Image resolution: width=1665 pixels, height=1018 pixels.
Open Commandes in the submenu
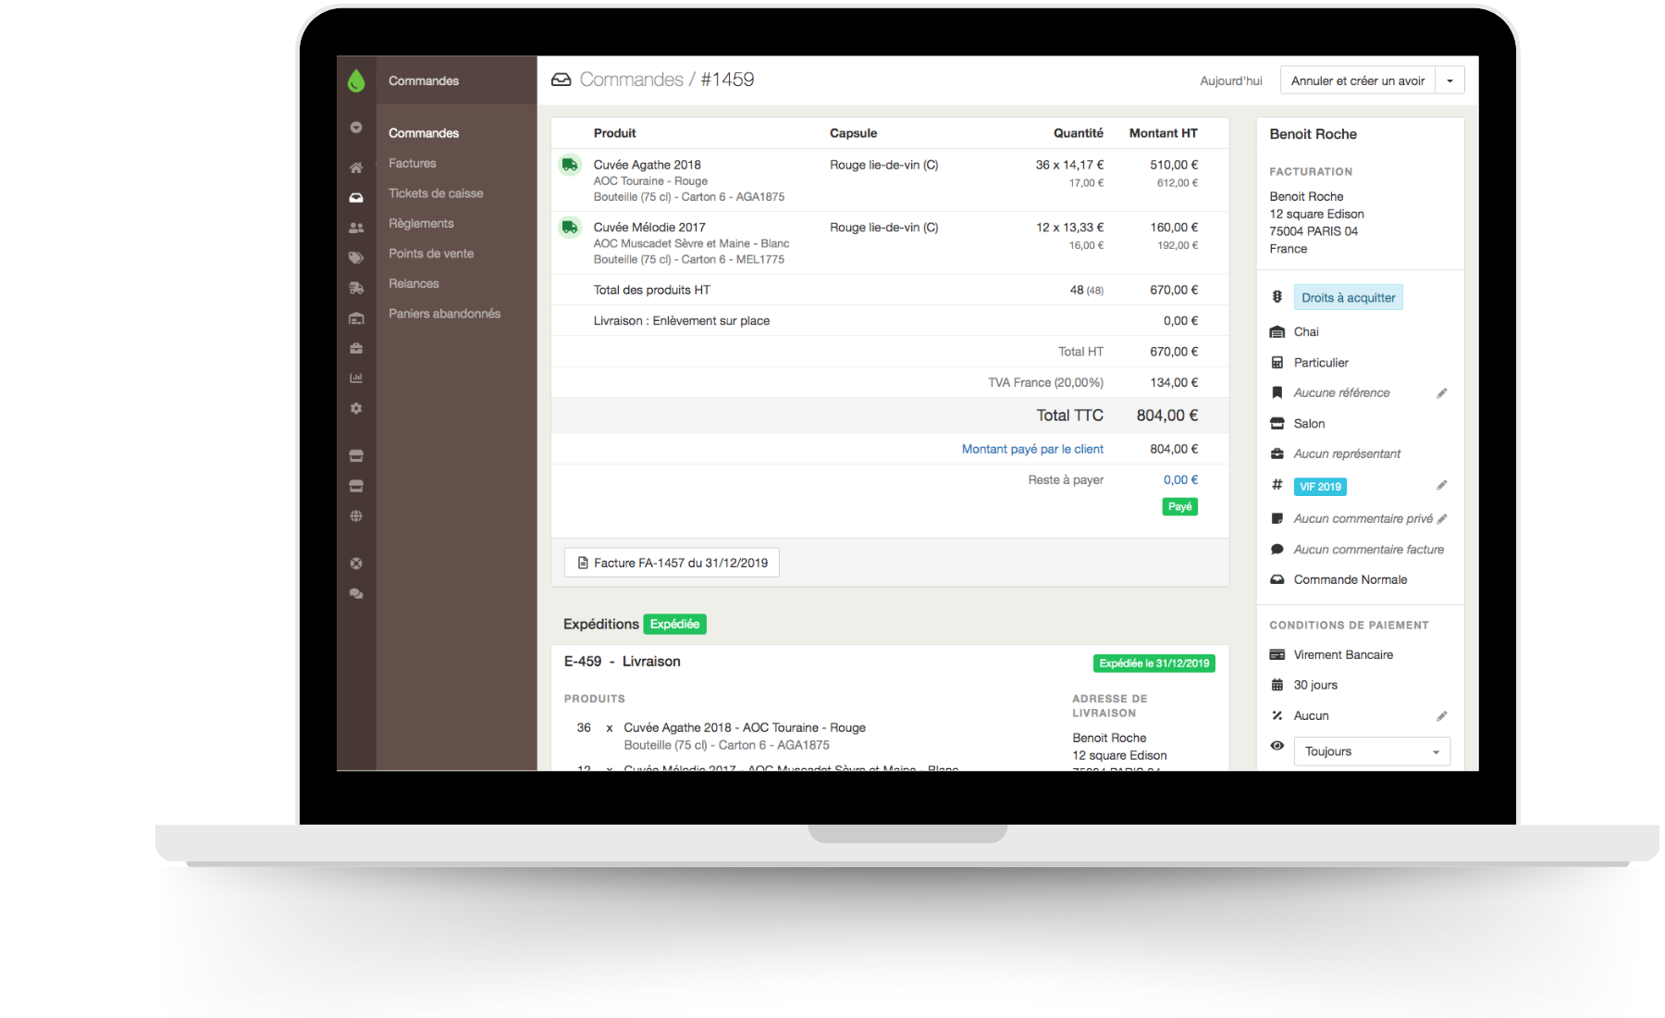(x=424, y=133)
